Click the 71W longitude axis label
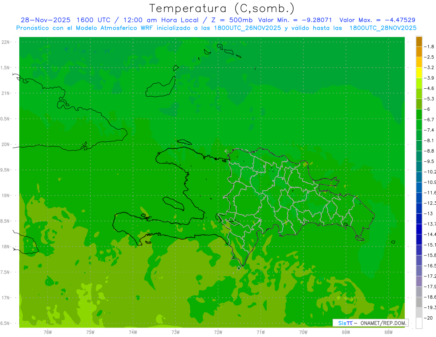436x337 pixels. pyautogui.click(x=261, y=332)
